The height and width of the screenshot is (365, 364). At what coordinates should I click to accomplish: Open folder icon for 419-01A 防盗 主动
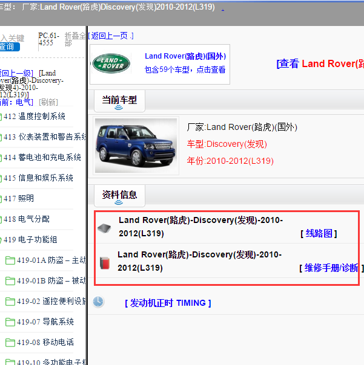coord(10,260)
